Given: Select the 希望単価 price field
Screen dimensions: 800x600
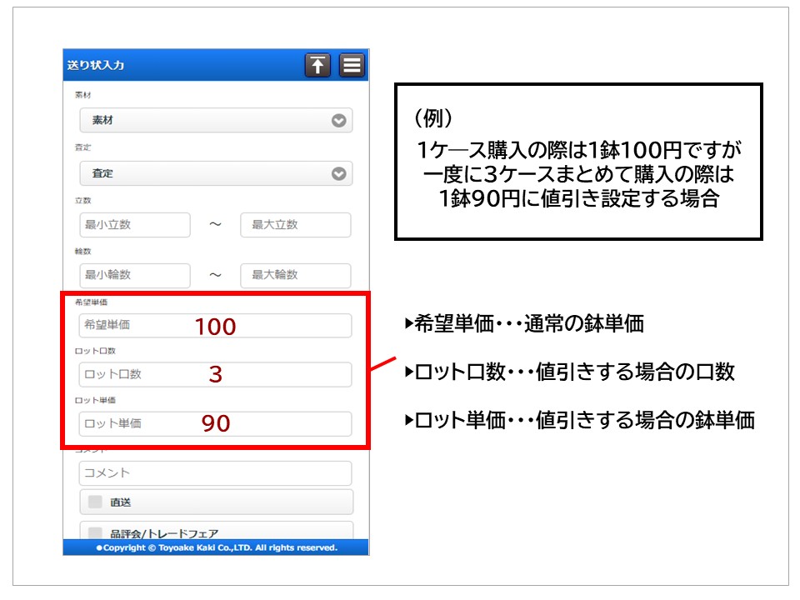Looking at the screenshot, I should (x=216, y=326).
